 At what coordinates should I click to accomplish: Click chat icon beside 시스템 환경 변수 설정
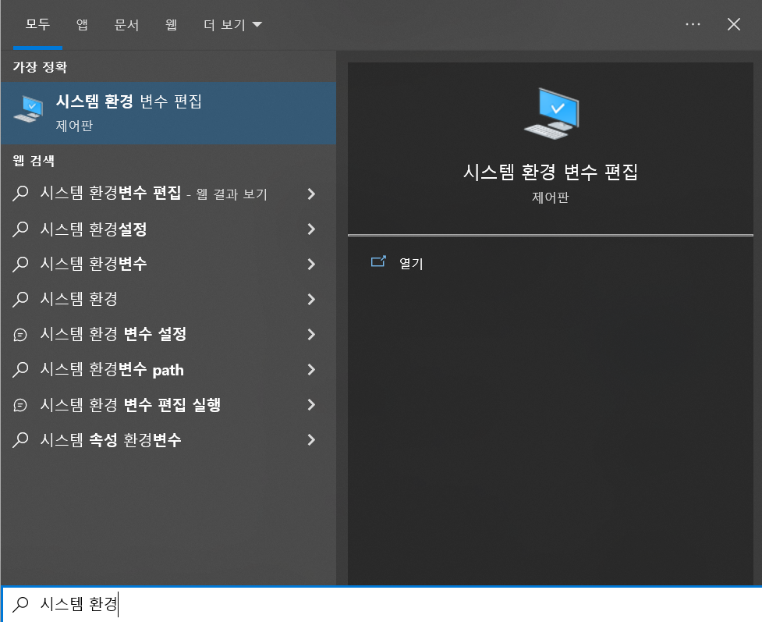(20, 335)
